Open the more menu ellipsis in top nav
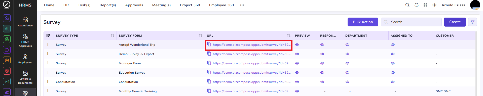The width and height of the screenshot is (483, 96). (x=242, y=5)
